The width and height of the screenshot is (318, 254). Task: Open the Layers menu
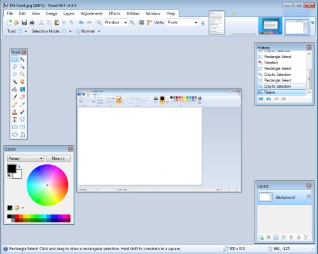(69, 13)
